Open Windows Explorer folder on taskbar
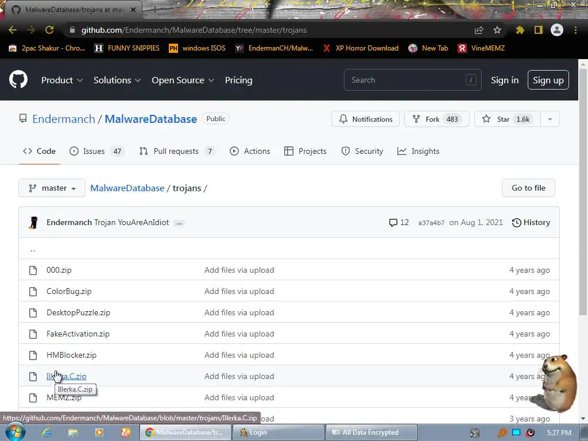Viewport: 588px width, 441px height. (x=73, y=432)
